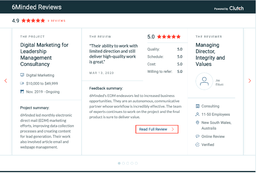Image resolution: width=257 pixels, height=173 pixels.
Task: Click the Jay Elliott reviewer name
Action: point(219,82)
